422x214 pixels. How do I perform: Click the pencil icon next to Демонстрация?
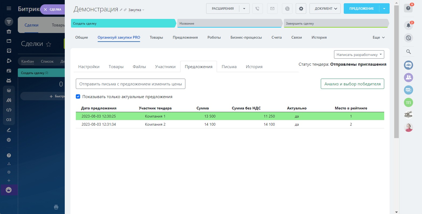click(121, 10)
